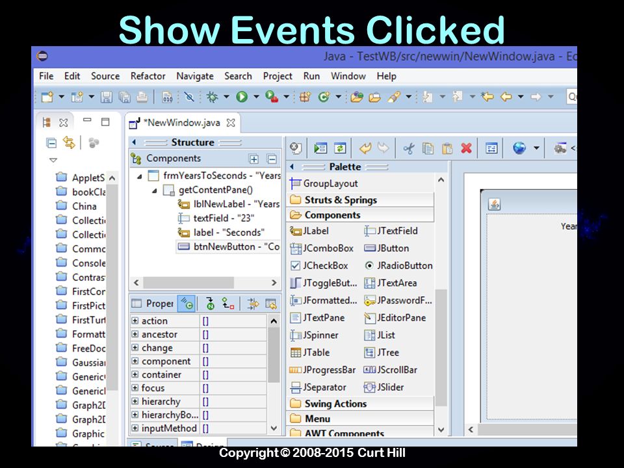Open the Run button dropdown arrow
The height and width of the screenshot is (468, 624).
point(256,97)
